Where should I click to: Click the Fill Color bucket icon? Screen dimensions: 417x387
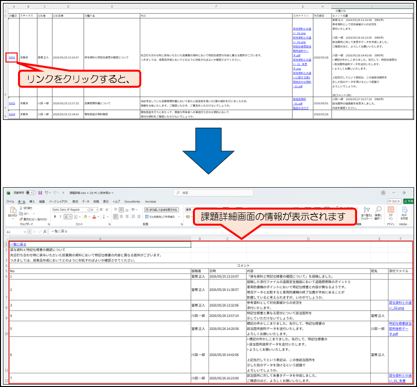click(85, 217)
